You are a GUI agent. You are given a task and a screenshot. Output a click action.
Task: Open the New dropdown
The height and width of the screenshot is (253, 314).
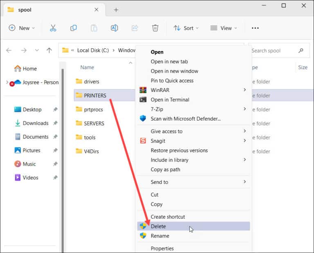coord(22,28)
